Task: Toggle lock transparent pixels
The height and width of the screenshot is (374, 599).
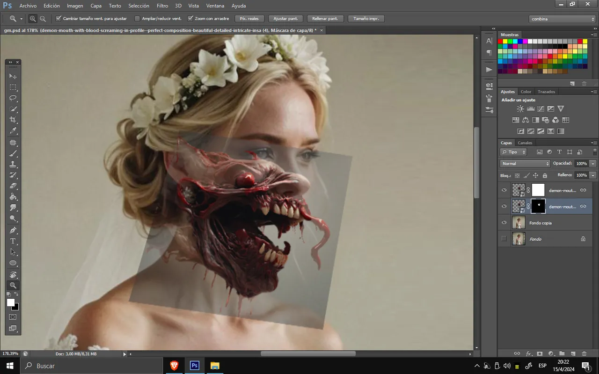Action: pos(517,175)
